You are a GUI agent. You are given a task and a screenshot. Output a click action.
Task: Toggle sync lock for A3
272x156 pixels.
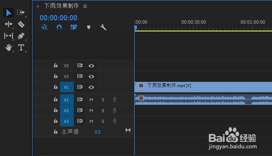tap(79, 121)
